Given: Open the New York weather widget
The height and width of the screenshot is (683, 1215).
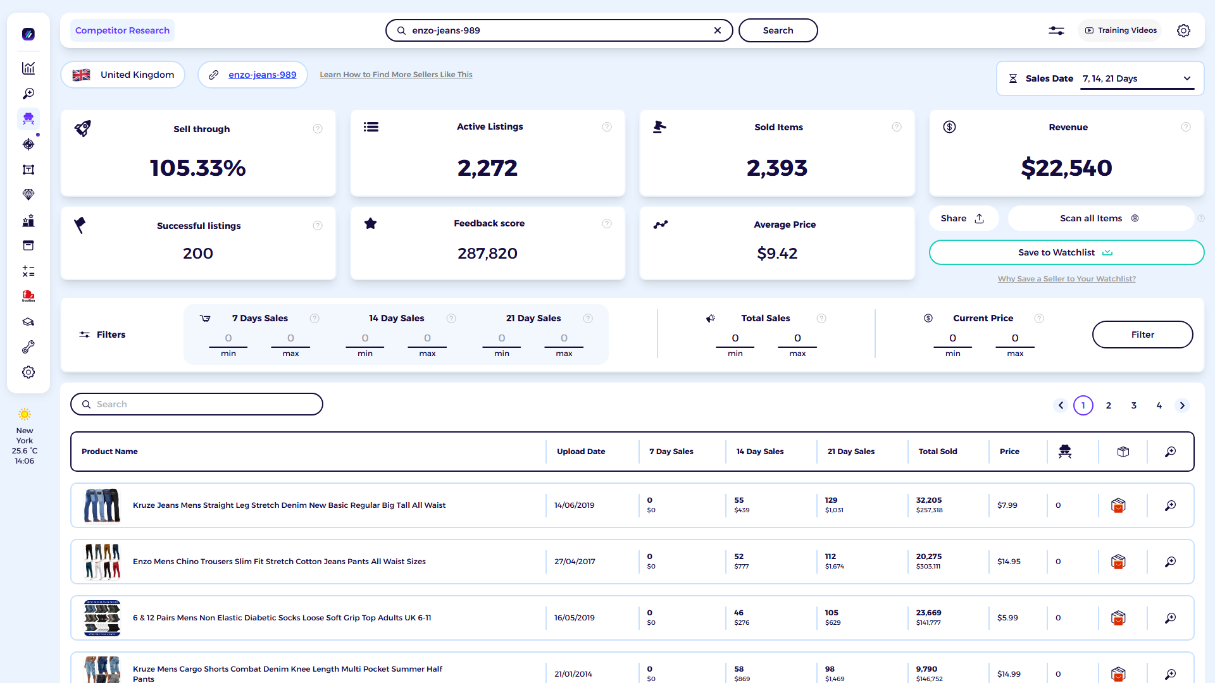Looking at the screenshot, I should tap(25, 437).
